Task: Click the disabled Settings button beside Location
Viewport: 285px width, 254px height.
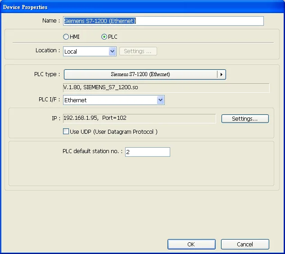Action: click(x=138, y=51)
